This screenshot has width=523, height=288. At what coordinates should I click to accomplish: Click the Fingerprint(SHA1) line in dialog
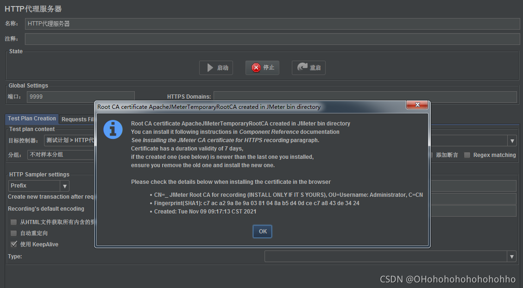[257, 203]
